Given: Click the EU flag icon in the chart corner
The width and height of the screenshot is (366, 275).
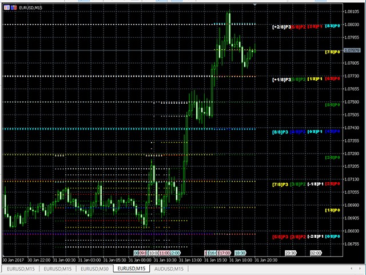Looking at the screenshot, I should pos(7,7).
